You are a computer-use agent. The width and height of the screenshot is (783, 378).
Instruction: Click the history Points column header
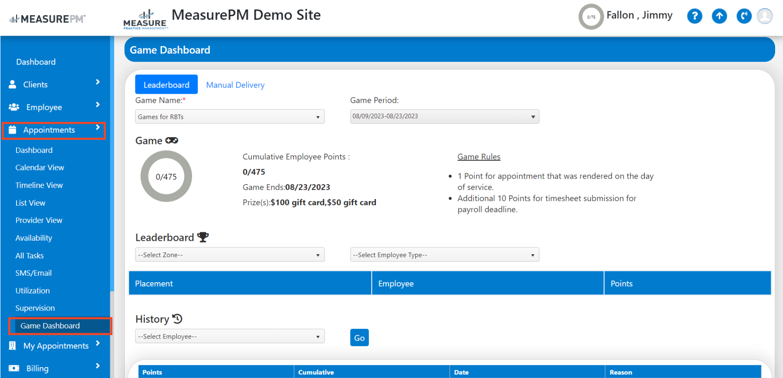click(x=216, y=372)
